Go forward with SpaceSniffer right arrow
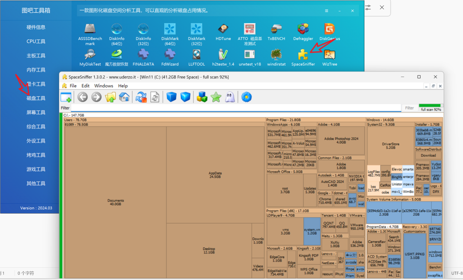The height and width of the screenshot is (280, 463). [x=96, y=97]
